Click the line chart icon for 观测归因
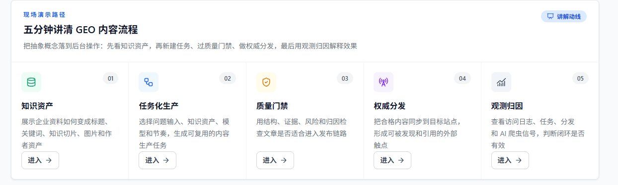 pyautogui.click(x=501, y=82)
